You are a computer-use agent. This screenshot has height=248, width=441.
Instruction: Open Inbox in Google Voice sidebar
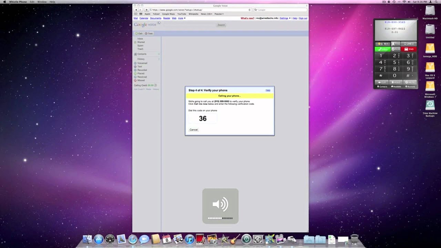tap(140, 39)
